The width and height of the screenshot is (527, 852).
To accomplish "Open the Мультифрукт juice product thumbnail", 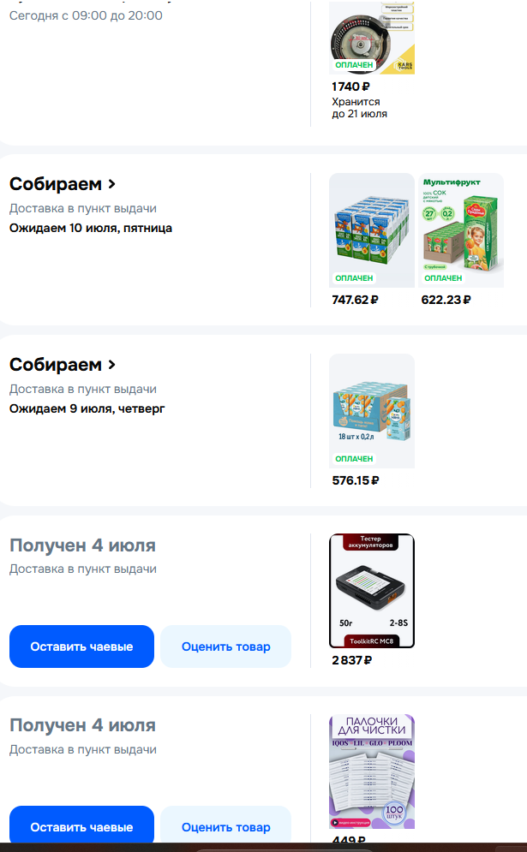I will [x=461, y=230].
